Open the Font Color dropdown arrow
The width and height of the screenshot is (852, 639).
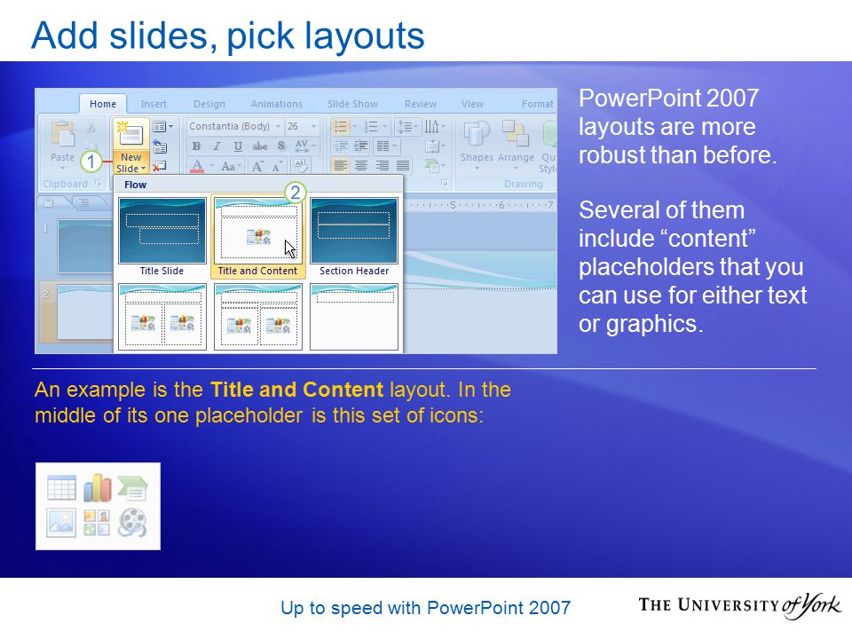click(x=212, y=166)
